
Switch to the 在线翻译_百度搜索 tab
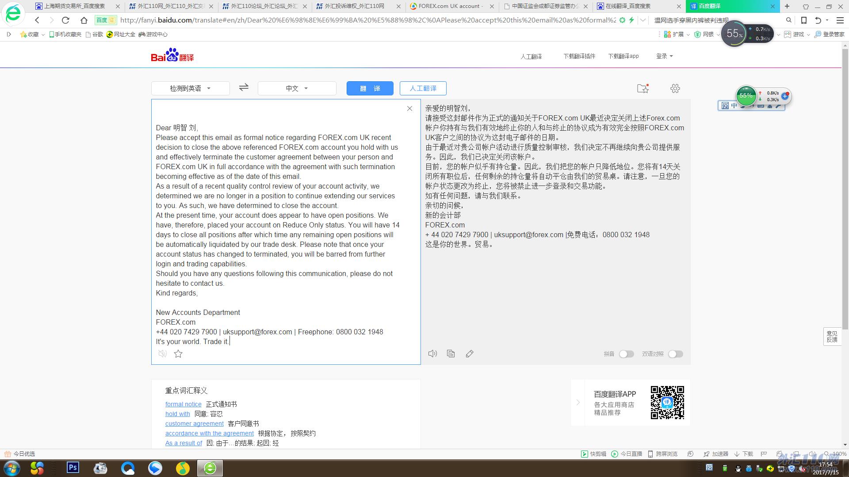[639, 6]
